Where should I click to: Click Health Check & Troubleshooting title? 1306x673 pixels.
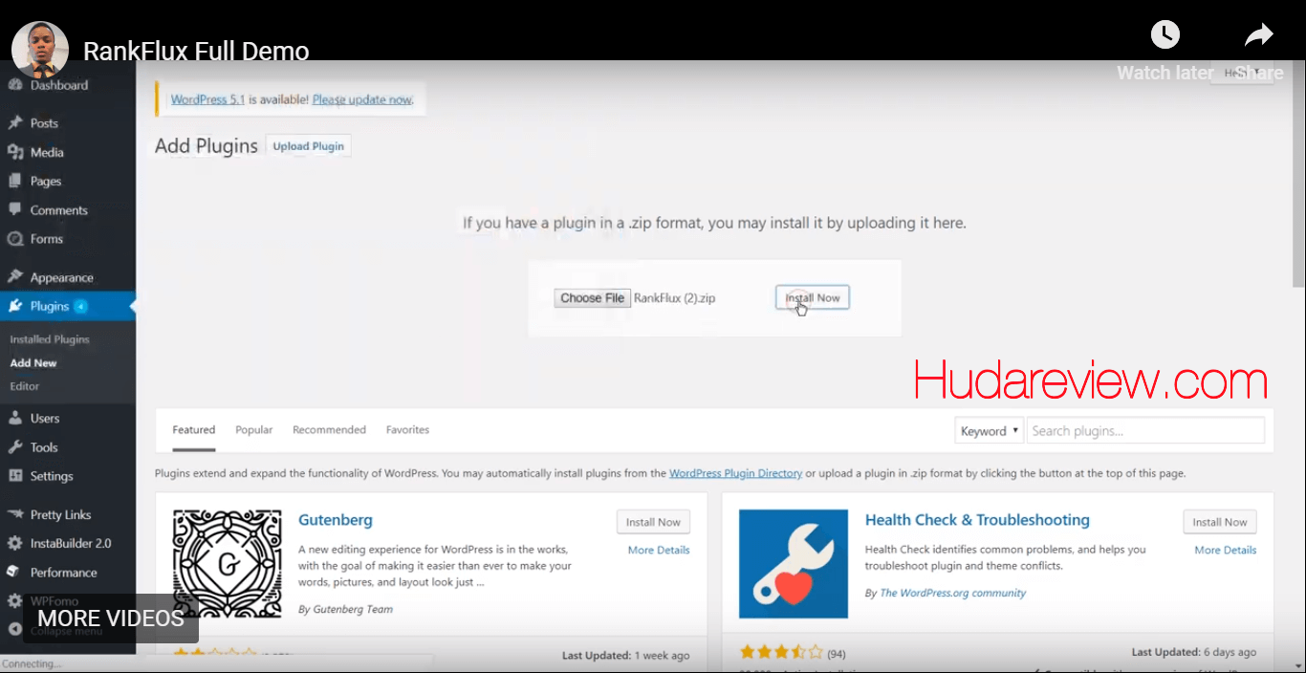pos(977,520)
